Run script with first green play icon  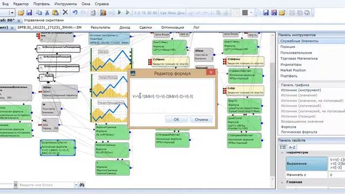119,12
